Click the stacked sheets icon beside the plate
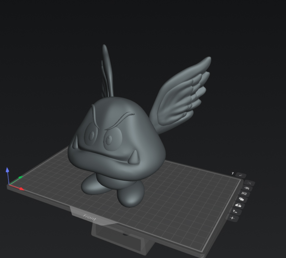This screenshot has width=286, height=258. pyautogui.click(x=241, y=199)
